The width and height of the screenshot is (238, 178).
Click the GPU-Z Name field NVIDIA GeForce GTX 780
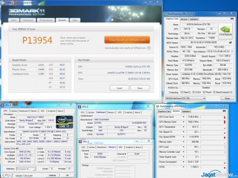[198, 24]
